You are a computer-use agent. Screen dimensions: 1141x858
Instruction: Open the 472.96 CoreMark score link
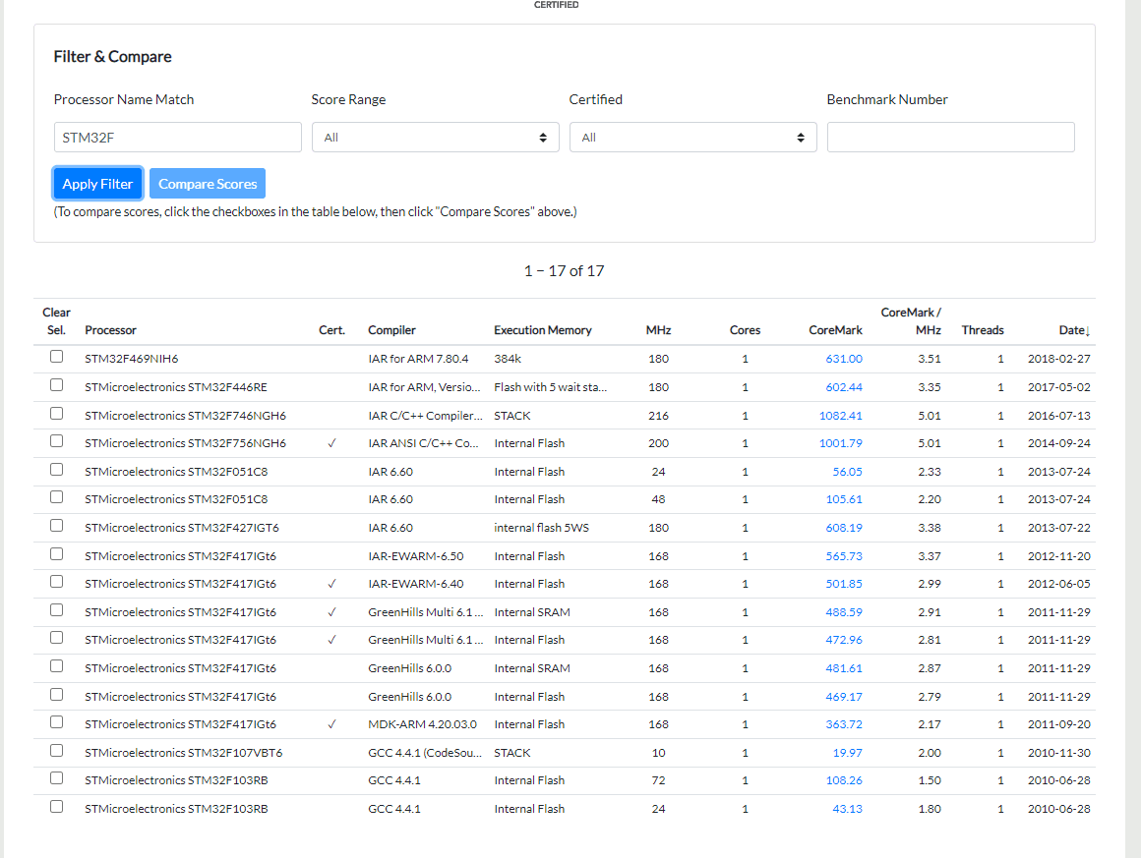(x=843, y=639)
